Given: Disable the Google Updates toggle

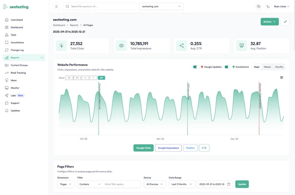Looking at the screenshot, I should tap(196, 67).
